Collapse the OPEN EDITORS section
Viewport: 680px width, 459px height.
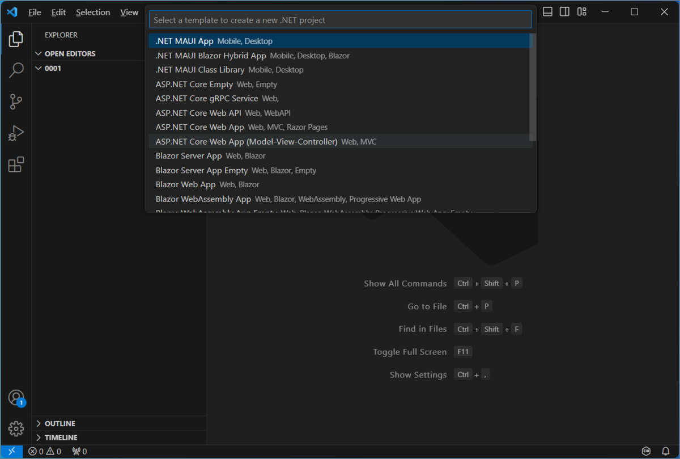pyautogui.click(x=119, y=53)
